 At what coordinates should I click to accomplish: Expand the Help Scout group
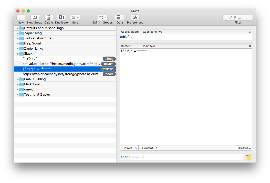(x=17, y=43)
